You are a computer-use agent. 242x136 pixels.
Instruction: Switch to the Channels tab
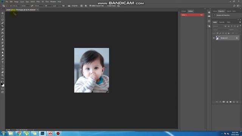[x=222, y=22]
